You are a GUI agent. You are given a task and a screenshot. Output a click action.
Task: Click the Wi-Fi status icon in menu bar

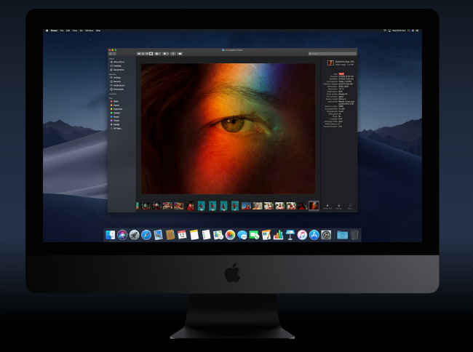[x=385, y=31]
